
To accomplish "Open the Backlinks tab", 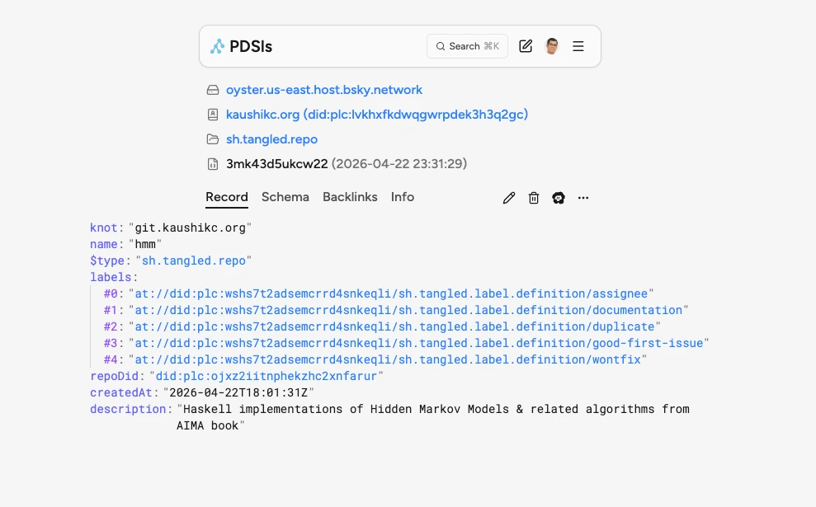I will pyautogui.click(x=350, y=197).
